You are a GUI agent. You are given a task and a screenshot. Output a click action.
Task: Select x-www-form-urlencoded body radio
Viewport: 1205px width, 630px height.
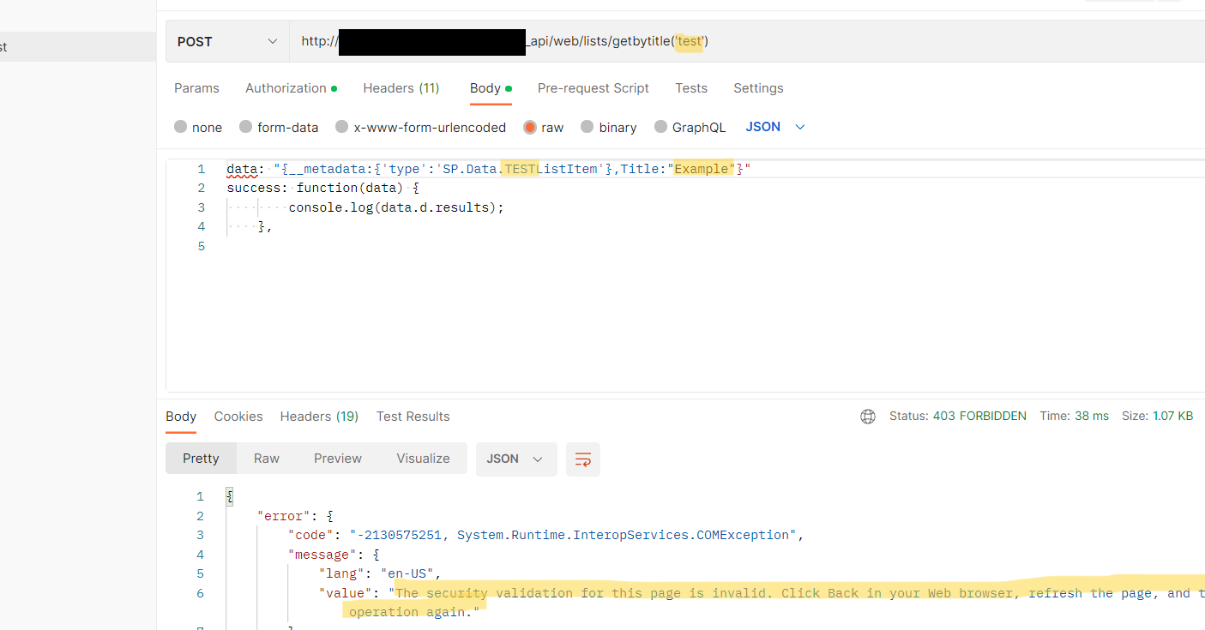pyautogui.click(x=341, y=127)
